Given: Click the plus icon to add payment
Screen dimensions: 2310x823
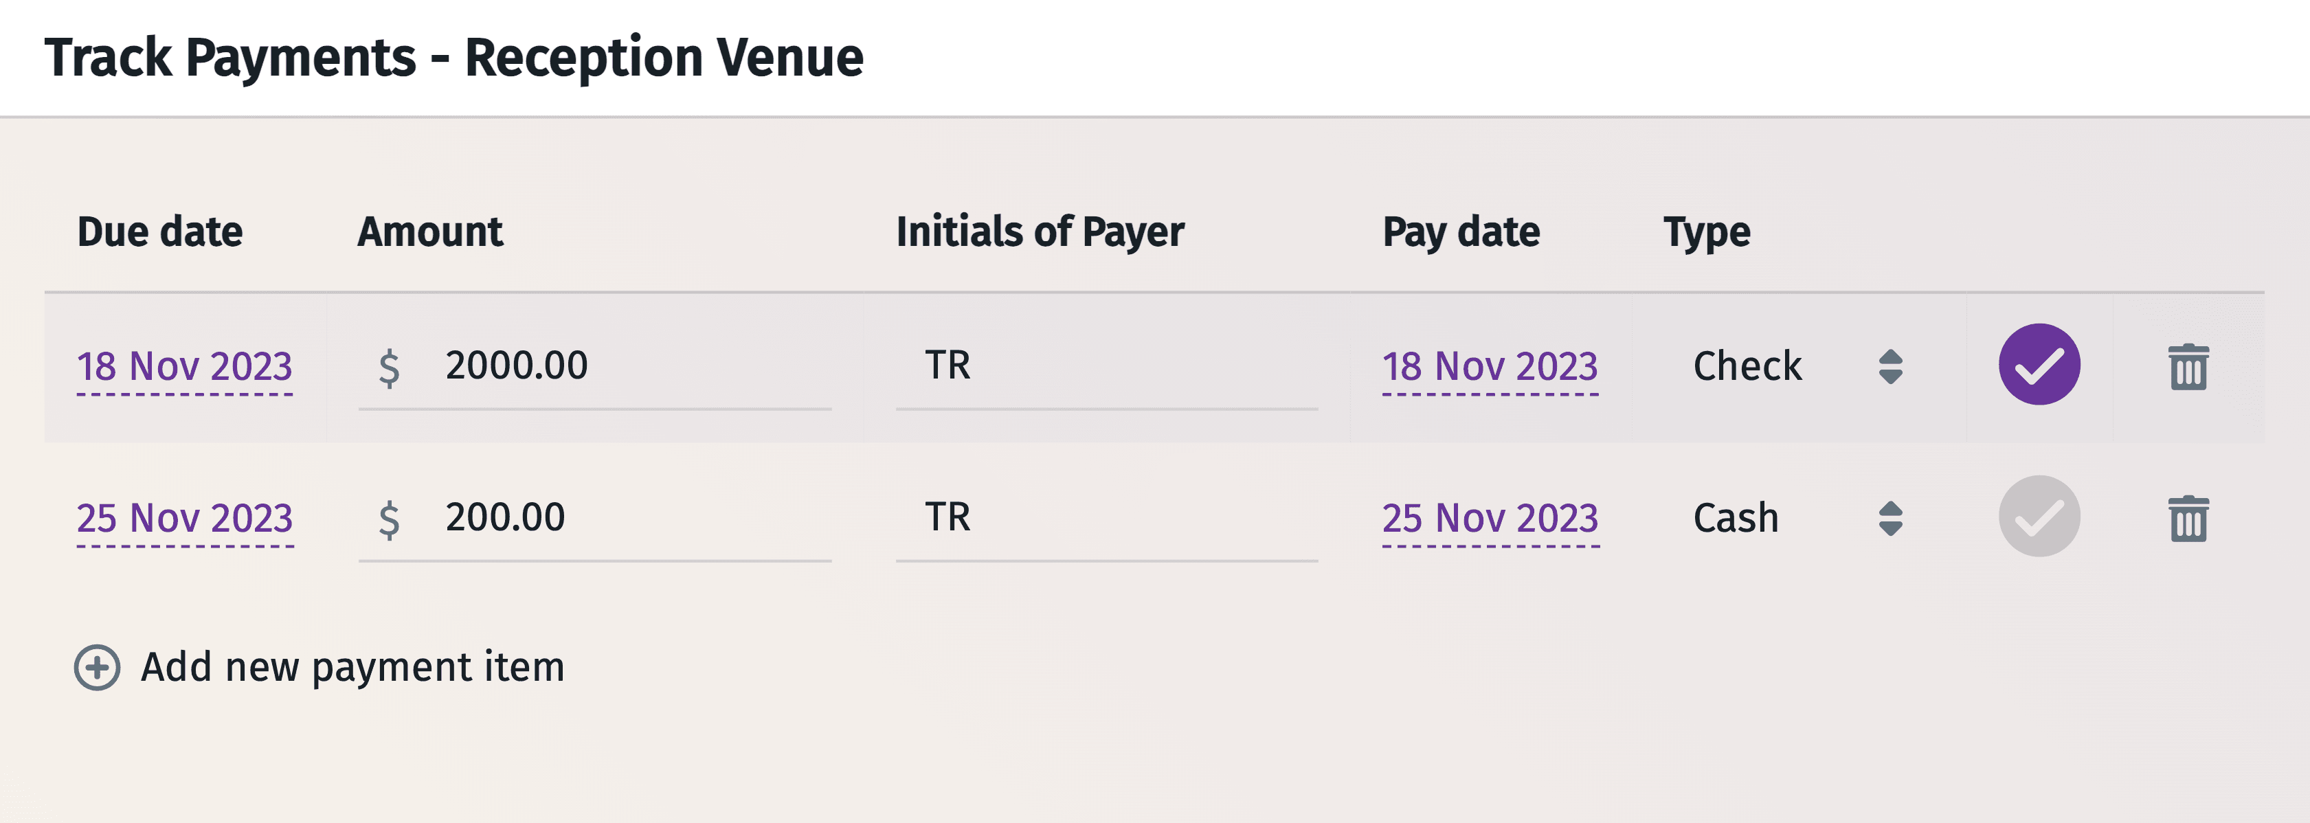Looking at the screenshot, I should pos(97,668).
